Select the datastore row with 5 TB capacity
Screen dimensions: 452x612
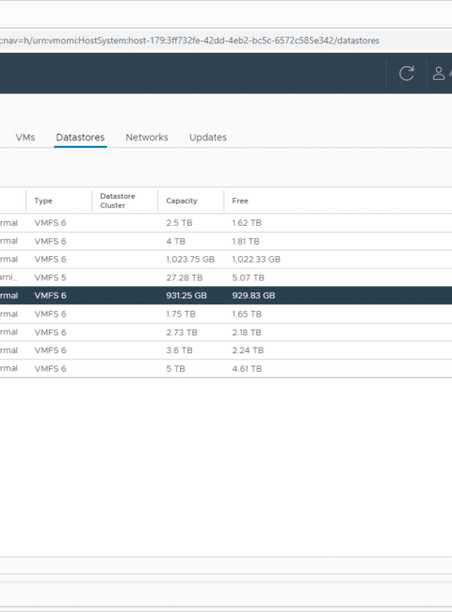point(226,368)
